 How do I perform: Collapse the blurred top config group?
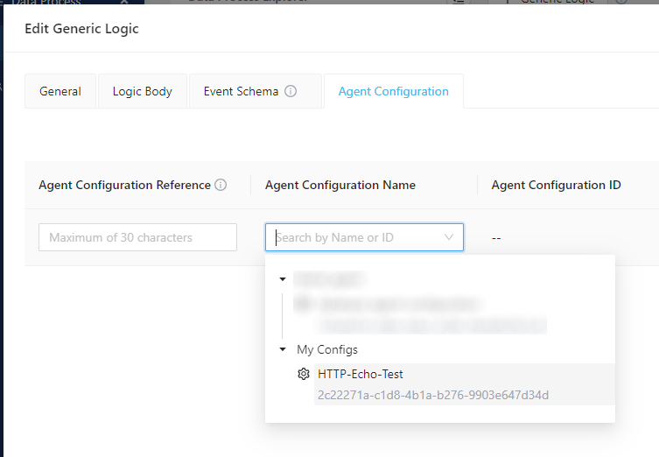pyautogui.click(x=282, y=279)
